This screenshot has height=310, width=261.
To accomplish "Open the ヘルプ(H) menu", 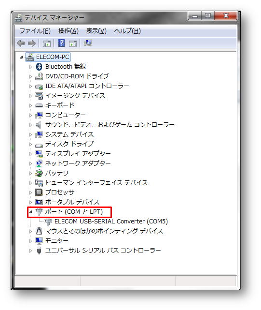I will [127, 31].
